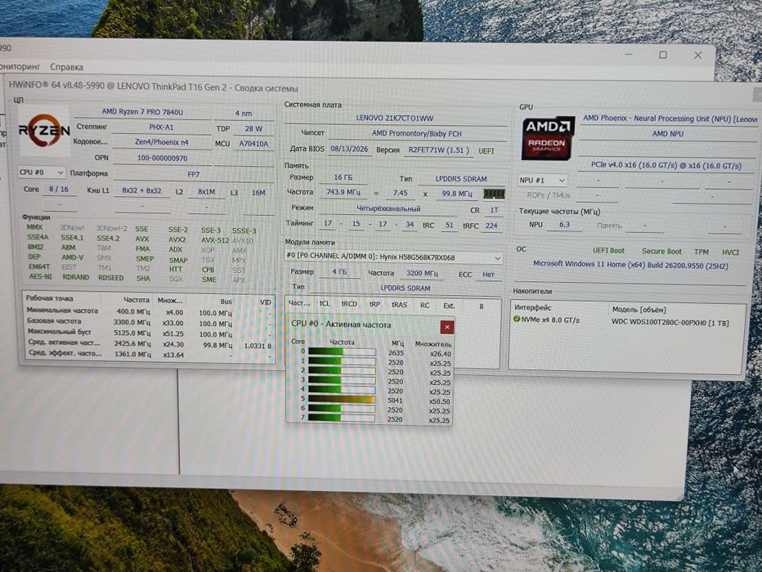Click the Ryzen logo image
This screenshot has height=572, width=762.
click(x=44, y=131)
